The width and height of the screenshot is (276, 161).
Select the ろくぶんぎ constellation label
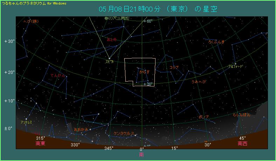(x=216, y=42)
